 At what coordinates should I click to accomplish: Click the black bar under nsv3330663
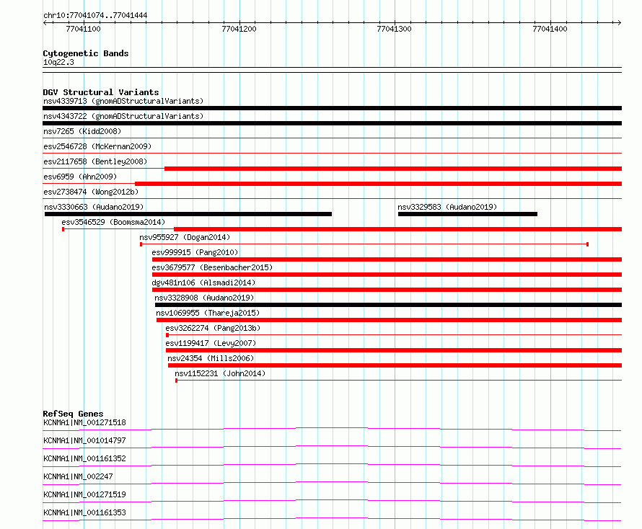click(188, 214)
